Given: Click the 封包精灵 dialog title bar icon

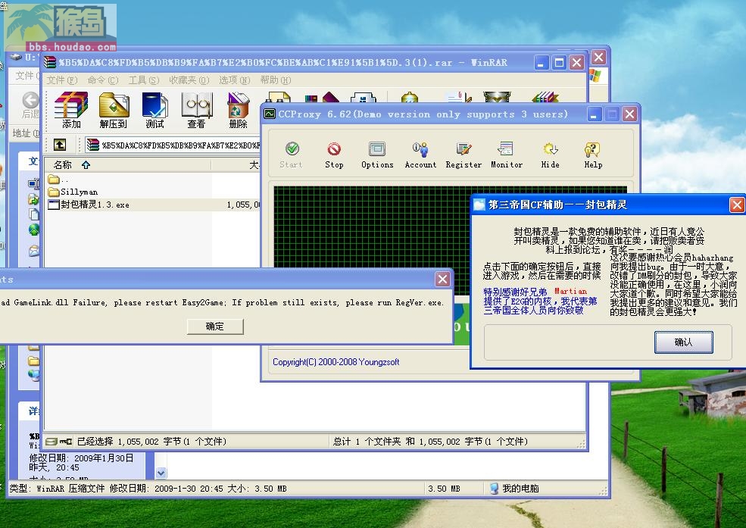Looking at the screenshot, I should [479, 205].
